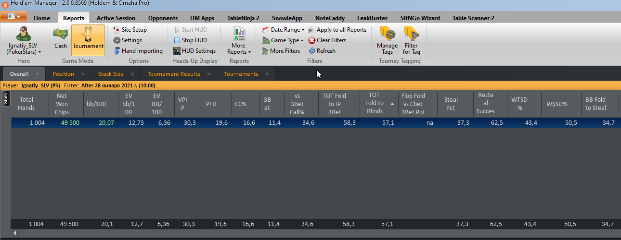621x240 pixels.
Task: Open the HM Apps tab
Action: (x=202, y=18)
